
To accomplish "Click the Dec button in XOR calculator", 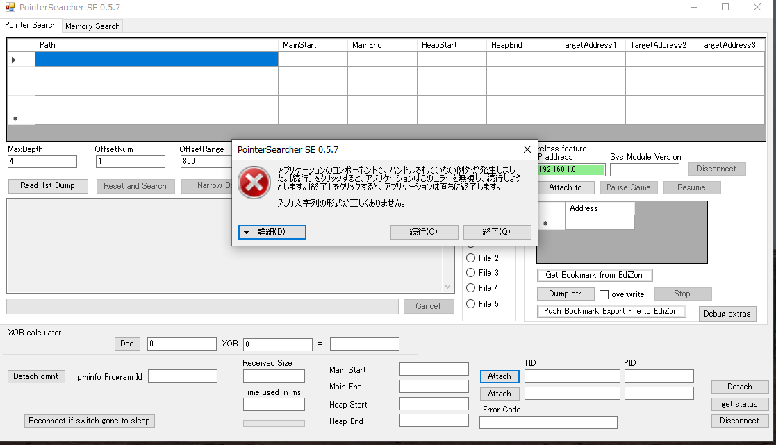I will click(x=127, y=344).
